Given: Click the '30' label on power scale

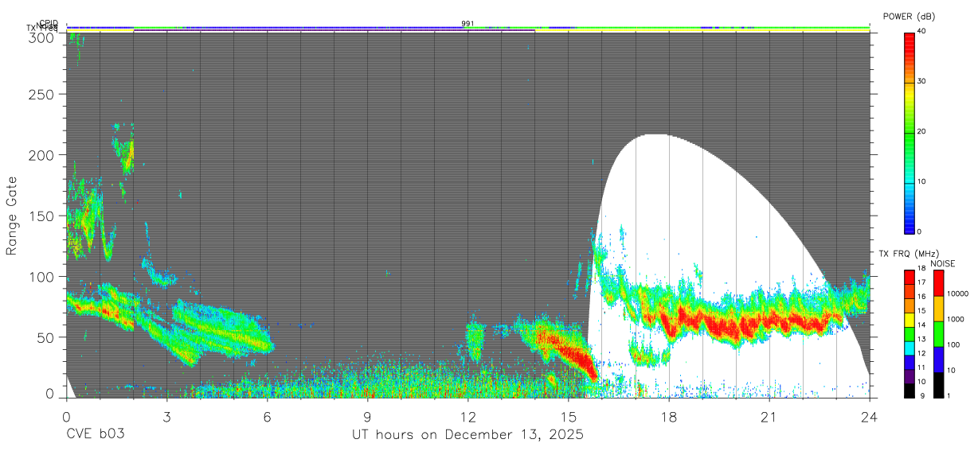Looking at the screenshot, I should click(x=921, y=81).
